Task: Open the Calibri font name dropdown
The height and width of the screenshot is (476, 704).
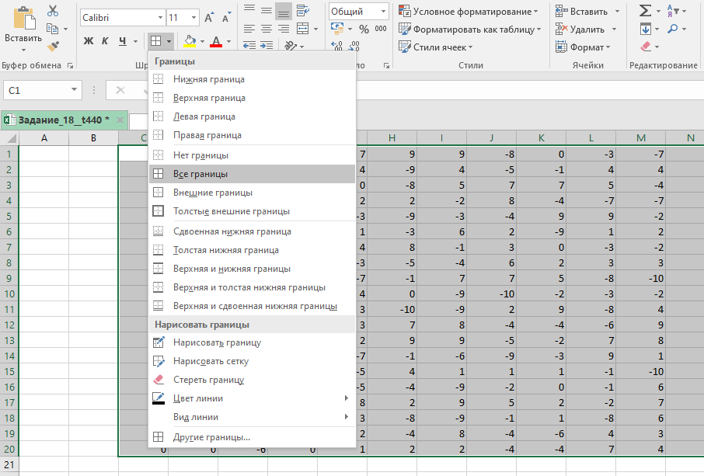Action: [160, 17]
